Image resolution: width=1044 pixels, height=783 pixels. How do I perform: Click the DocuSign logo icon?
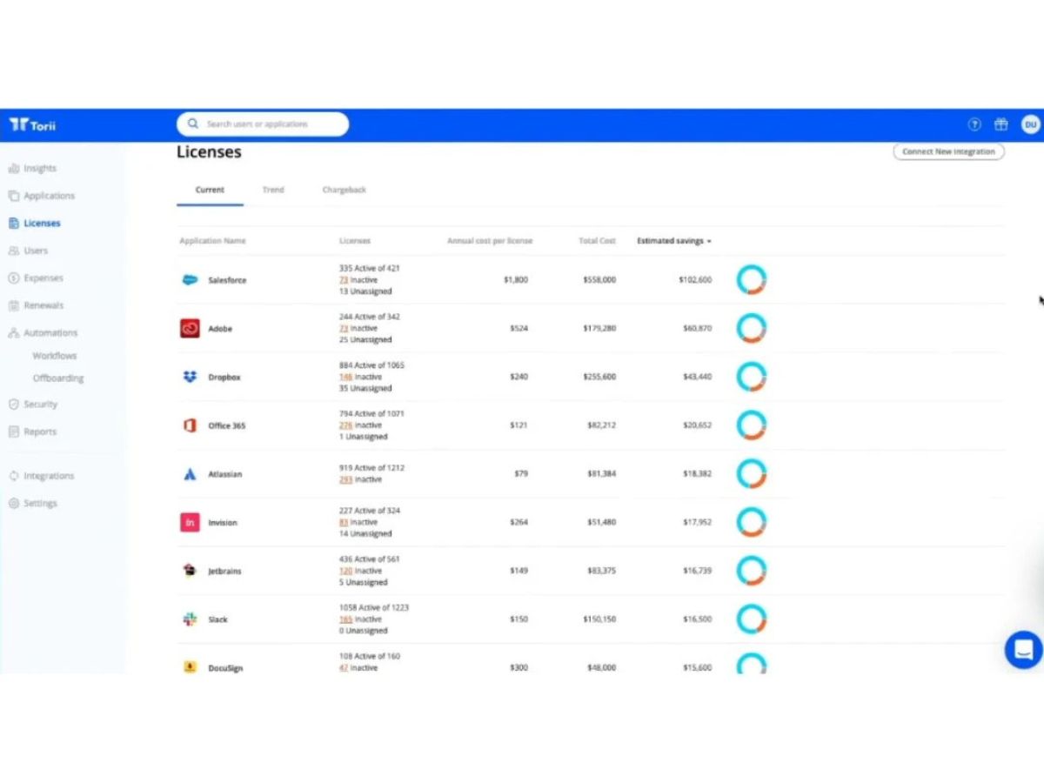190,667
